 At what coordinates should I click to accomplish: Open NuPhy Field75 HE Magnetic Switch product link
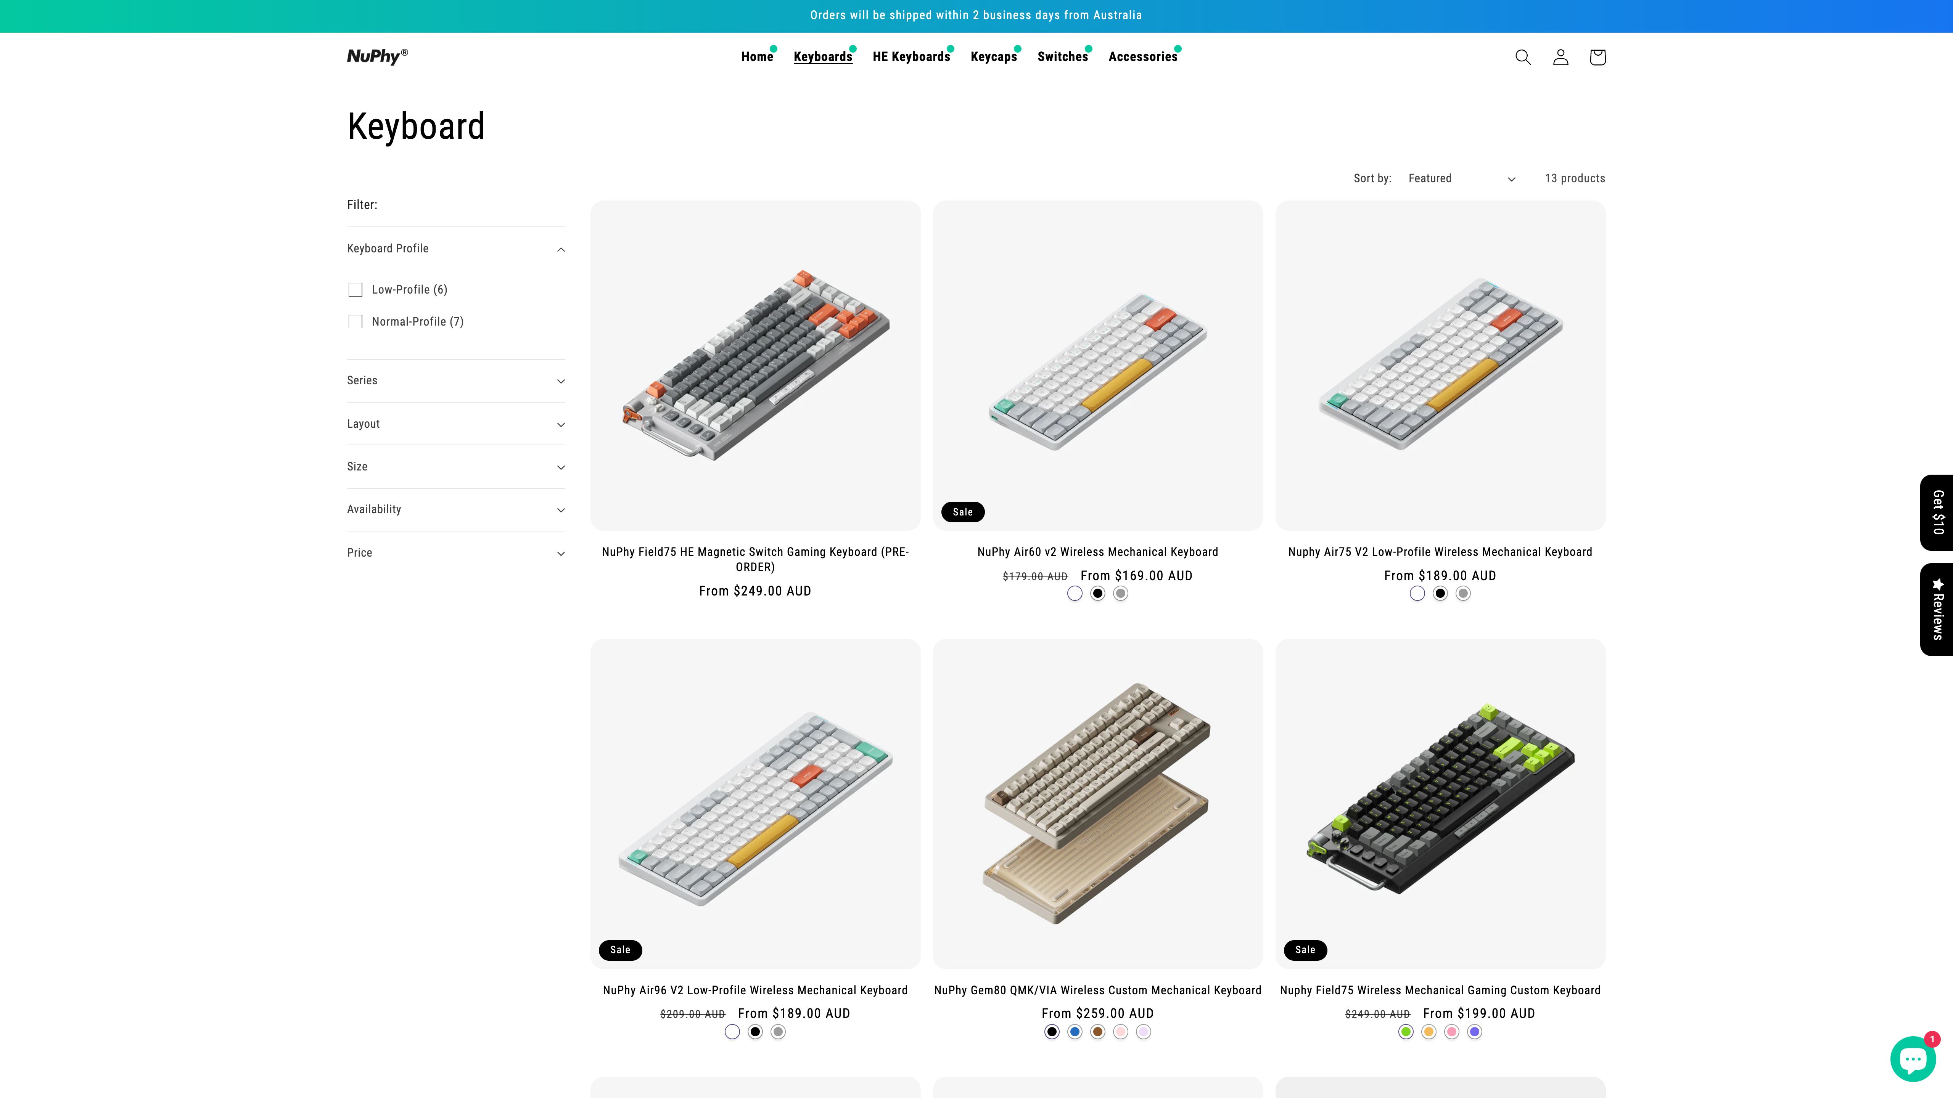coord(755,559)
